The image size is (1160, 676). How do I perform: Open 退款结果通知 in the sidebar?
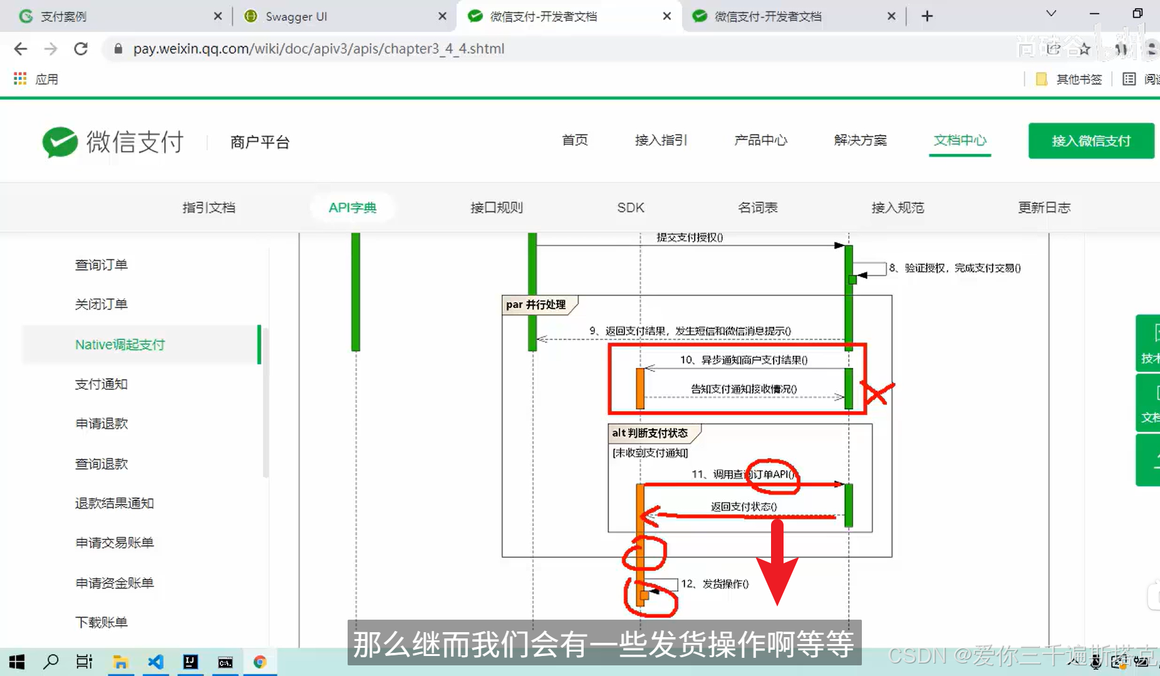(x=115, y=503)
